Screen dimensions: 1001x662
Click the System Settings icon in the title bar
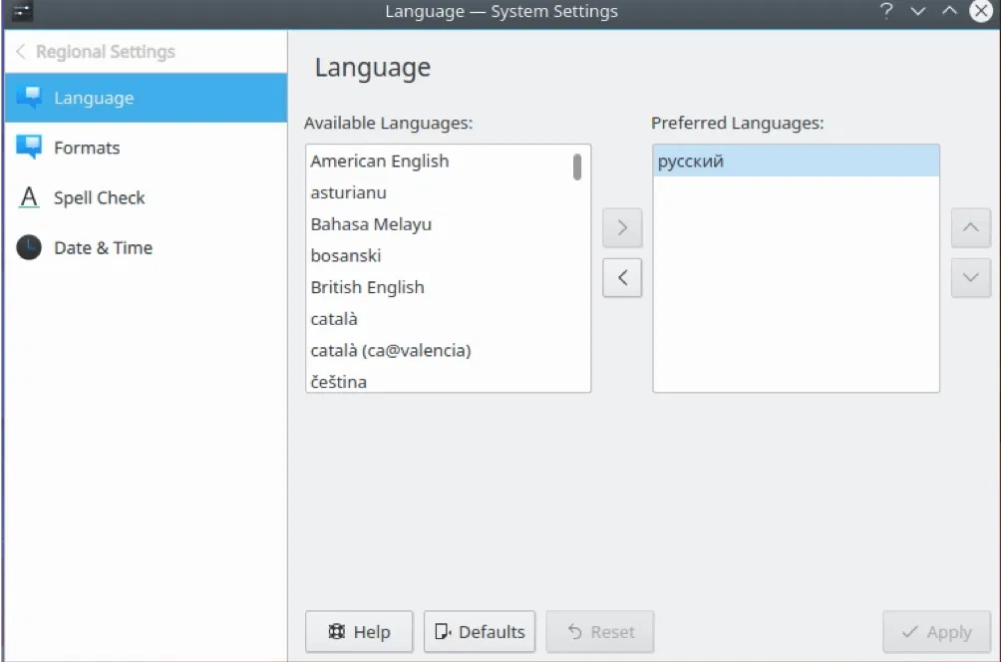tap(22, 11)
